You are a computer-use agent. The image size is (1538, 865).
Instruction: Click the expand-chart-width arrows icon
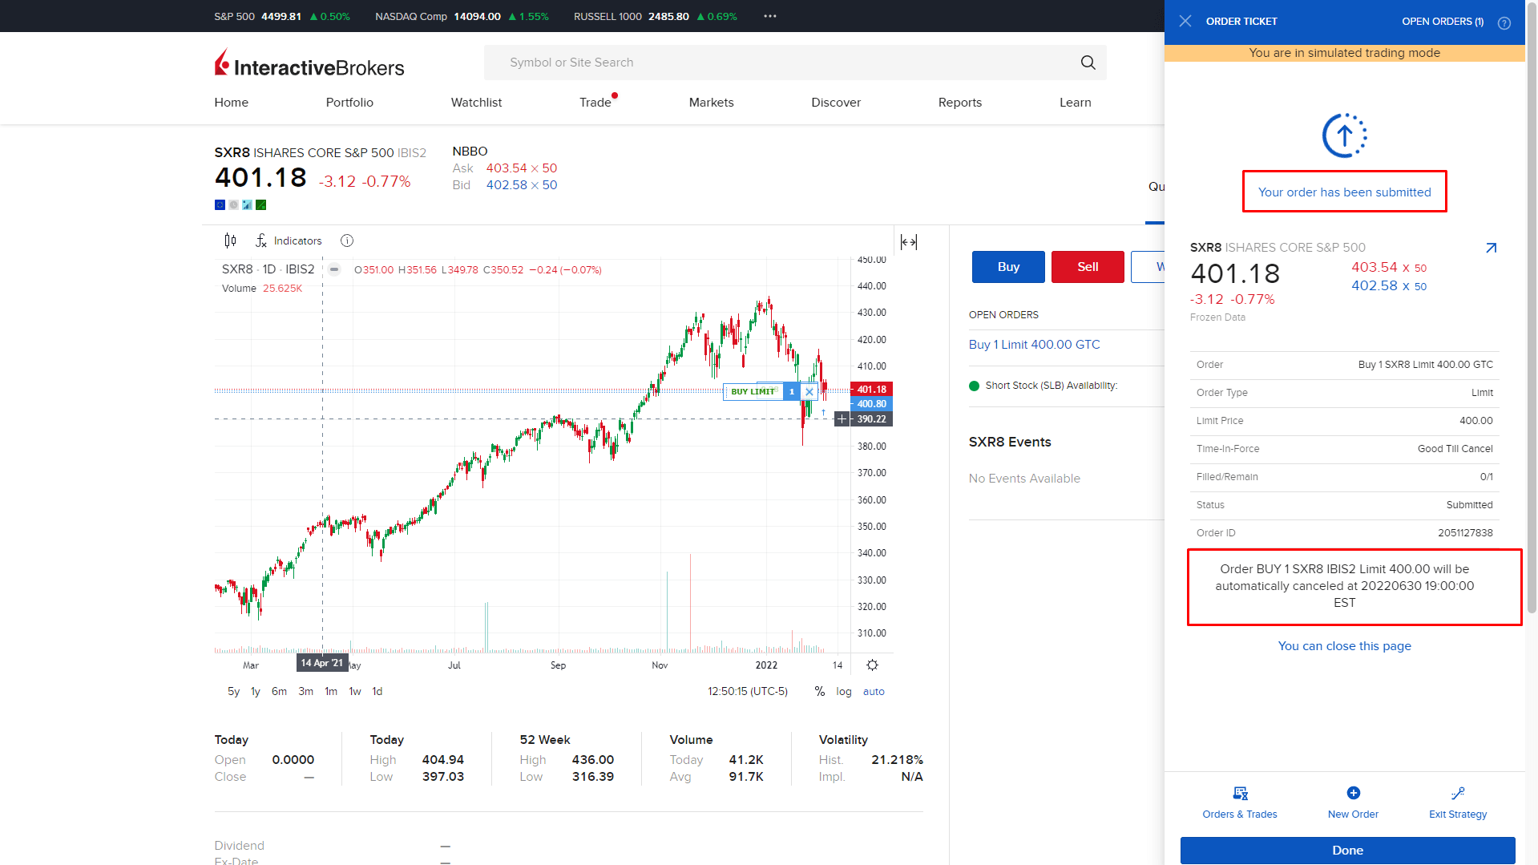pyautogui.click(x=909, y=241)
